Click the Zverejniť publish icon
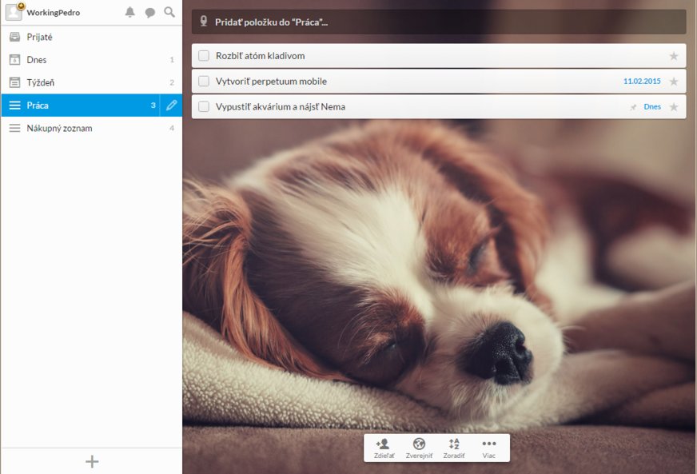This screenshot has height=474, width=697. (419, 448)
